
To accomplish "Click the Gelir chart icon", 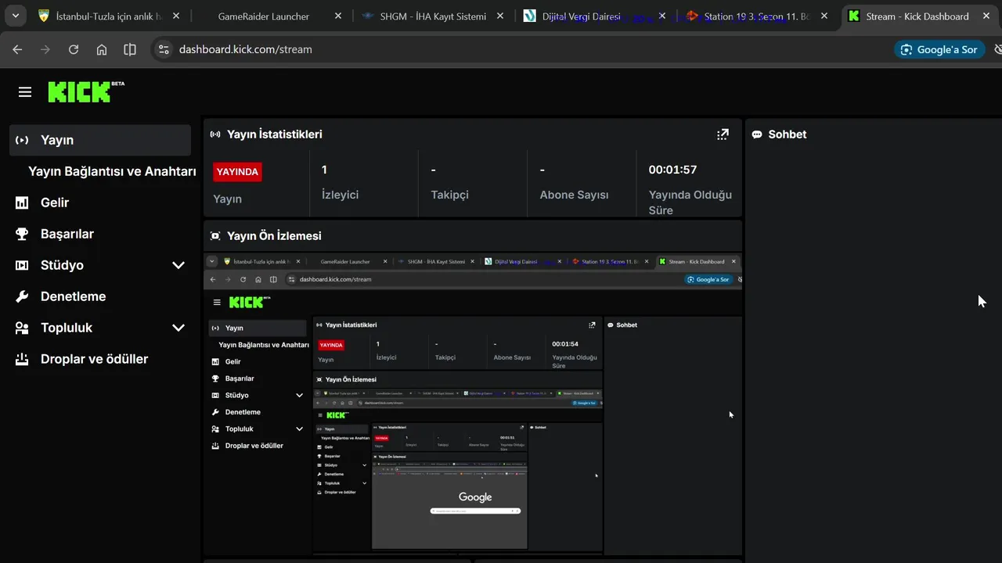I will pyautogui.click(x=22, y=203).
